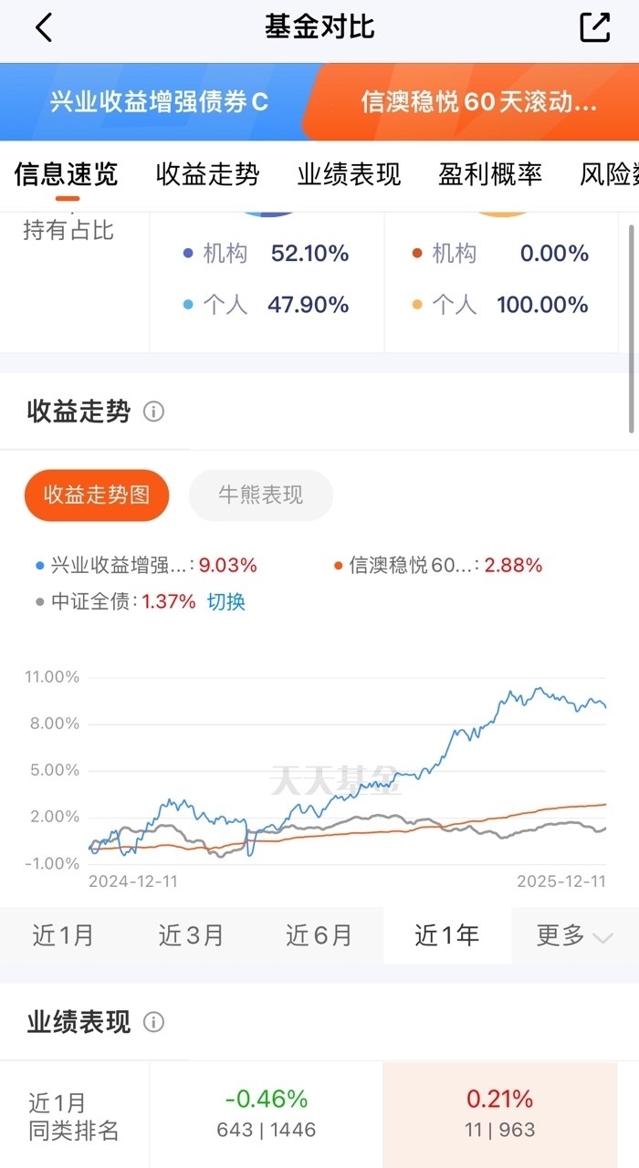
Task: Switch to 收益走势 tab
Action: coord(207,174)
